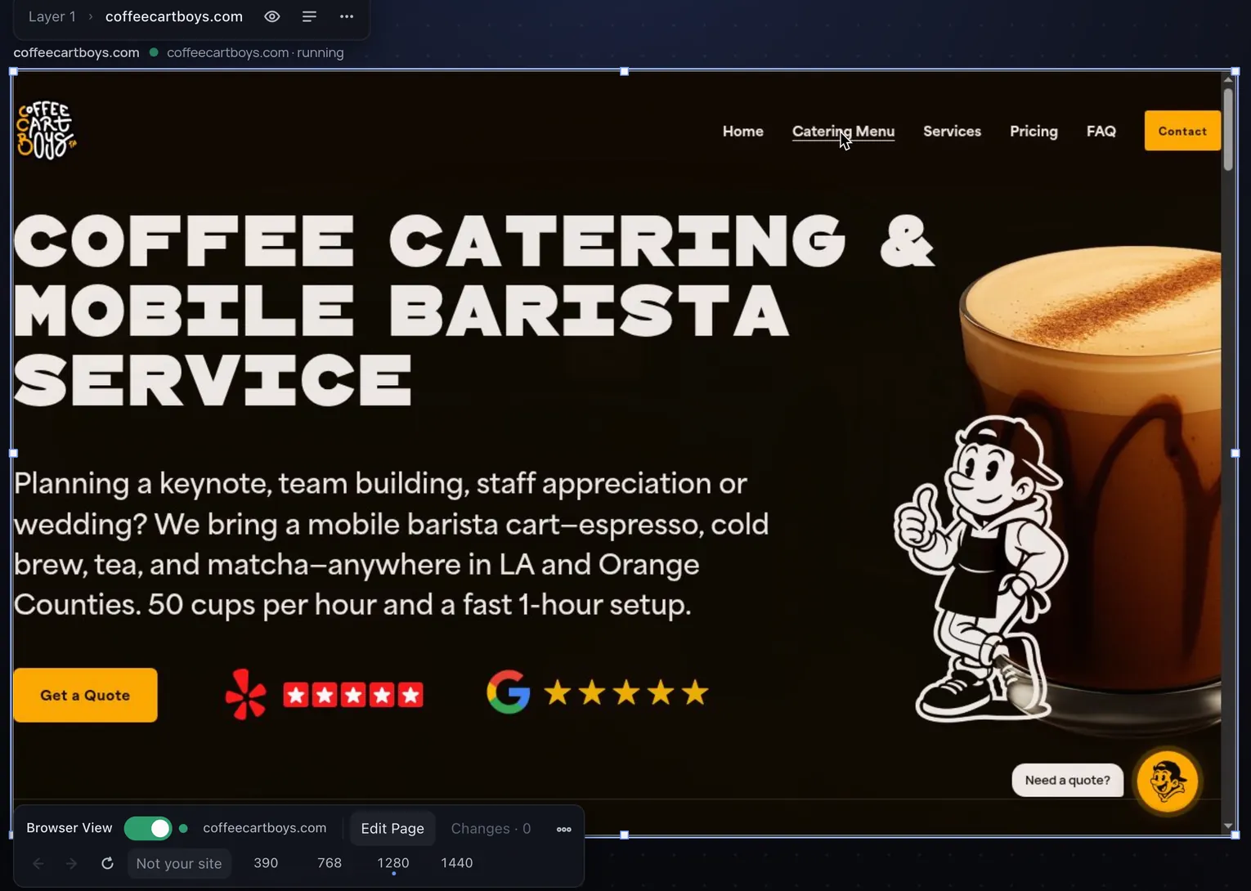Click the Edit Page button

coord(392,828)
